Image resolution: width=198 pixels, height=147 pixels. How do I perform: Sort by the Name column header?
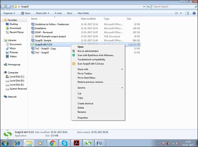[x=55, y=19]
